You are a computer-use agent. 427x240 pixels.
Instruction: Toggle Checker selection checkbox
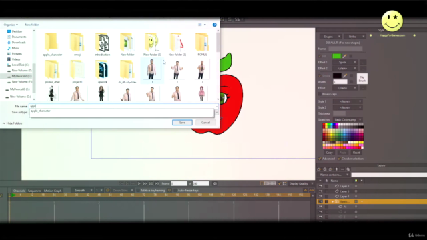[x=339, y=159]
